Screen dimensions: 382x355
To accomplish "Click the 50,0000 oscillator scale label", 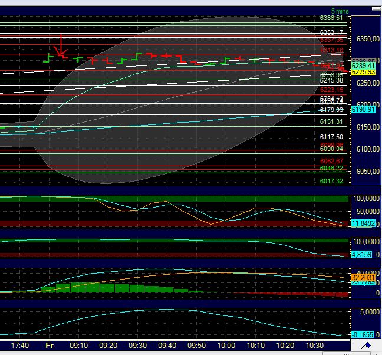I will tap(368, 212).
